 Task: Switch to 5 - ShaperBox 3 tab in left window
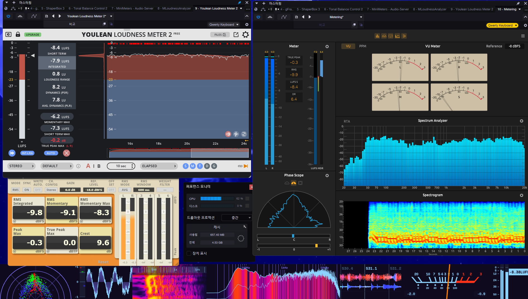pos(53,8)
